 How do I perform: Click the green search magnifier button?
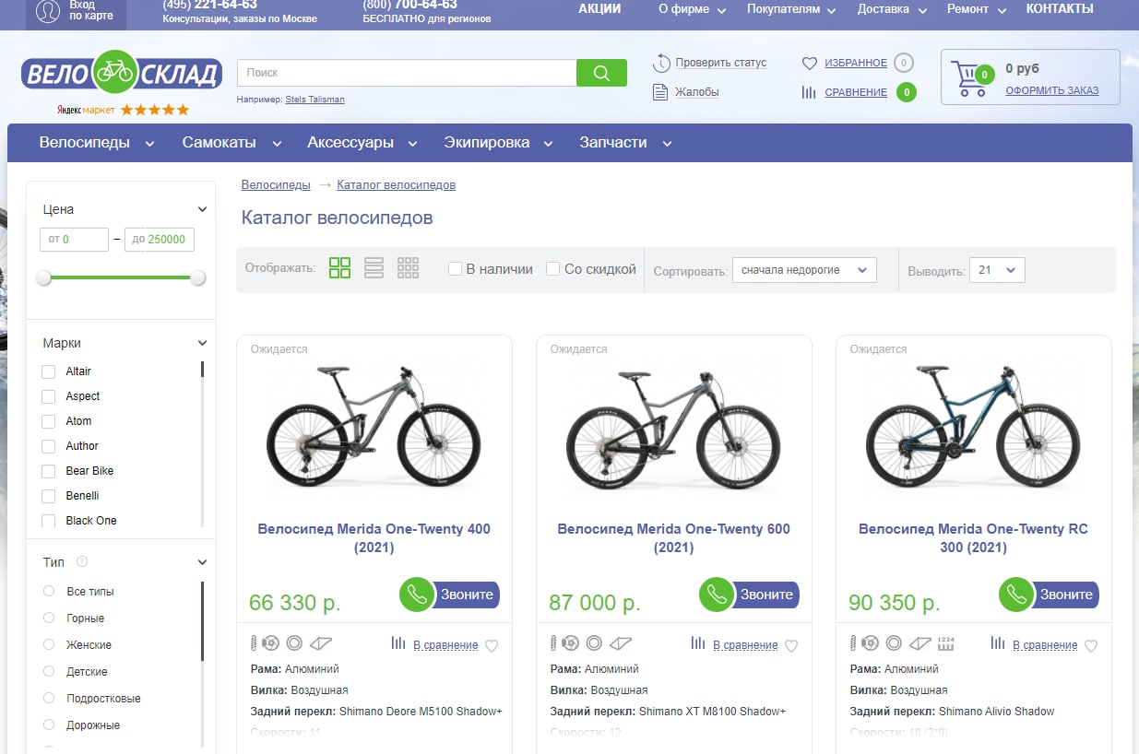pyautogui.click(x=601, y=73)
